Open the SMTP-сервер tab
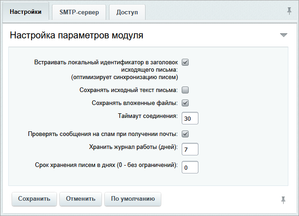The width and height of the screenshot is (299, 216). pos(79,12)
